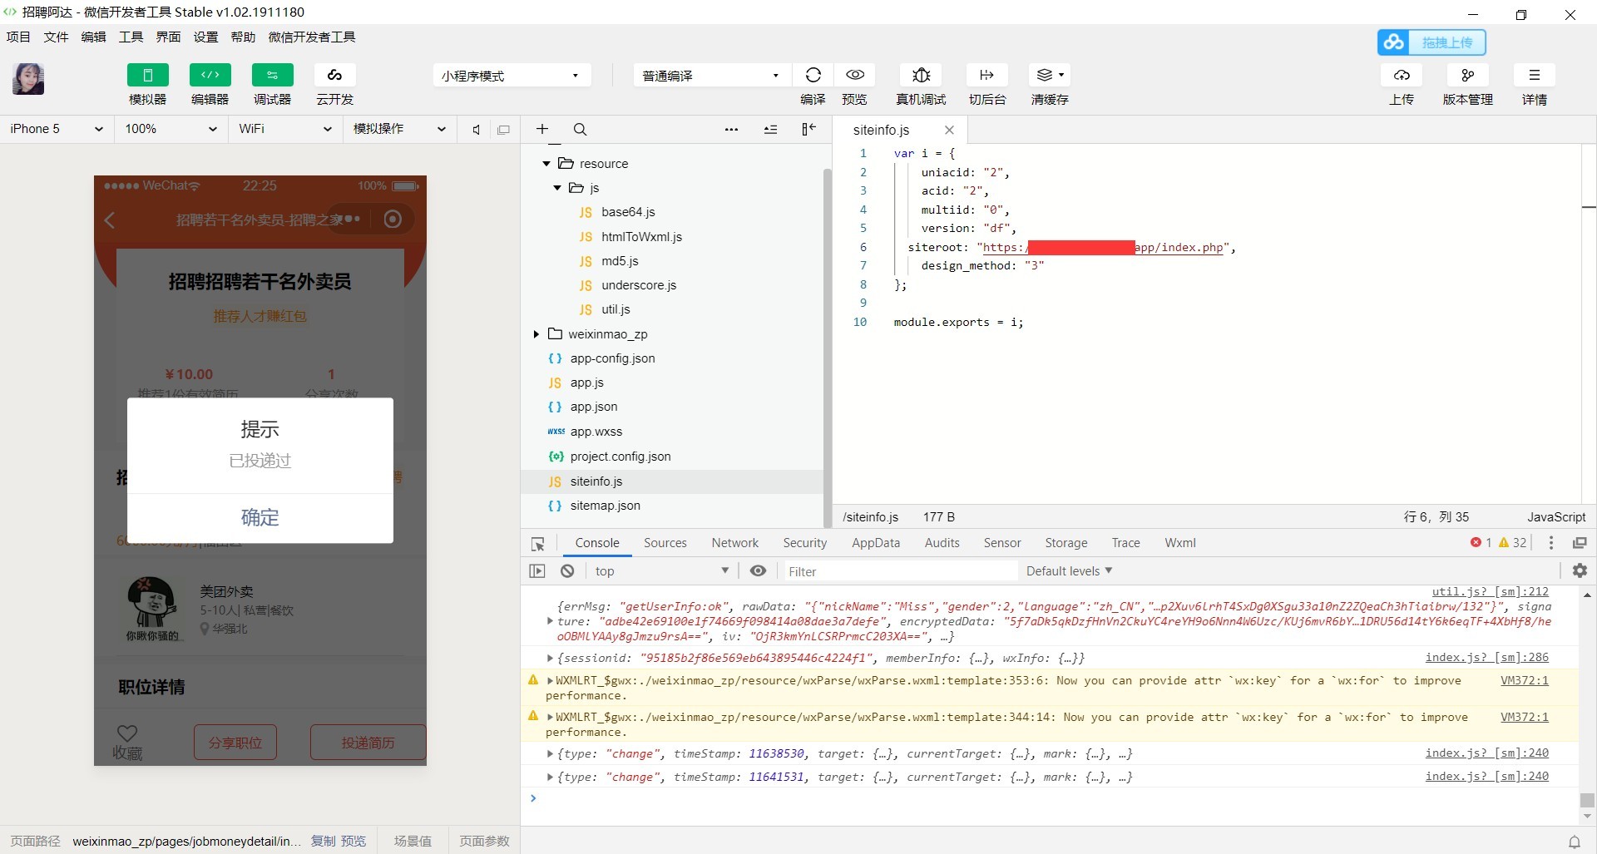
Task: Click the 确定 button in the dialog
Action: [x=260, y=518]
